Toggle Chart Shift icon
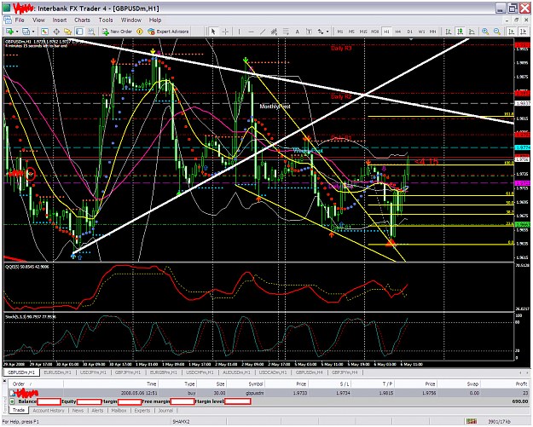The image size is (533, 427). point(523,32)
